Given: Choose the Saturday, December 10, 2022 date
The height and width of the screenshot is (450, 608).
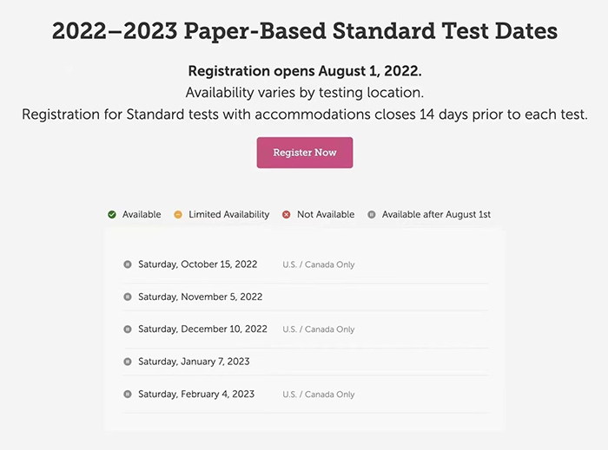Looking at the screenshot, I should pyautogui.click(x=202, y=329).
